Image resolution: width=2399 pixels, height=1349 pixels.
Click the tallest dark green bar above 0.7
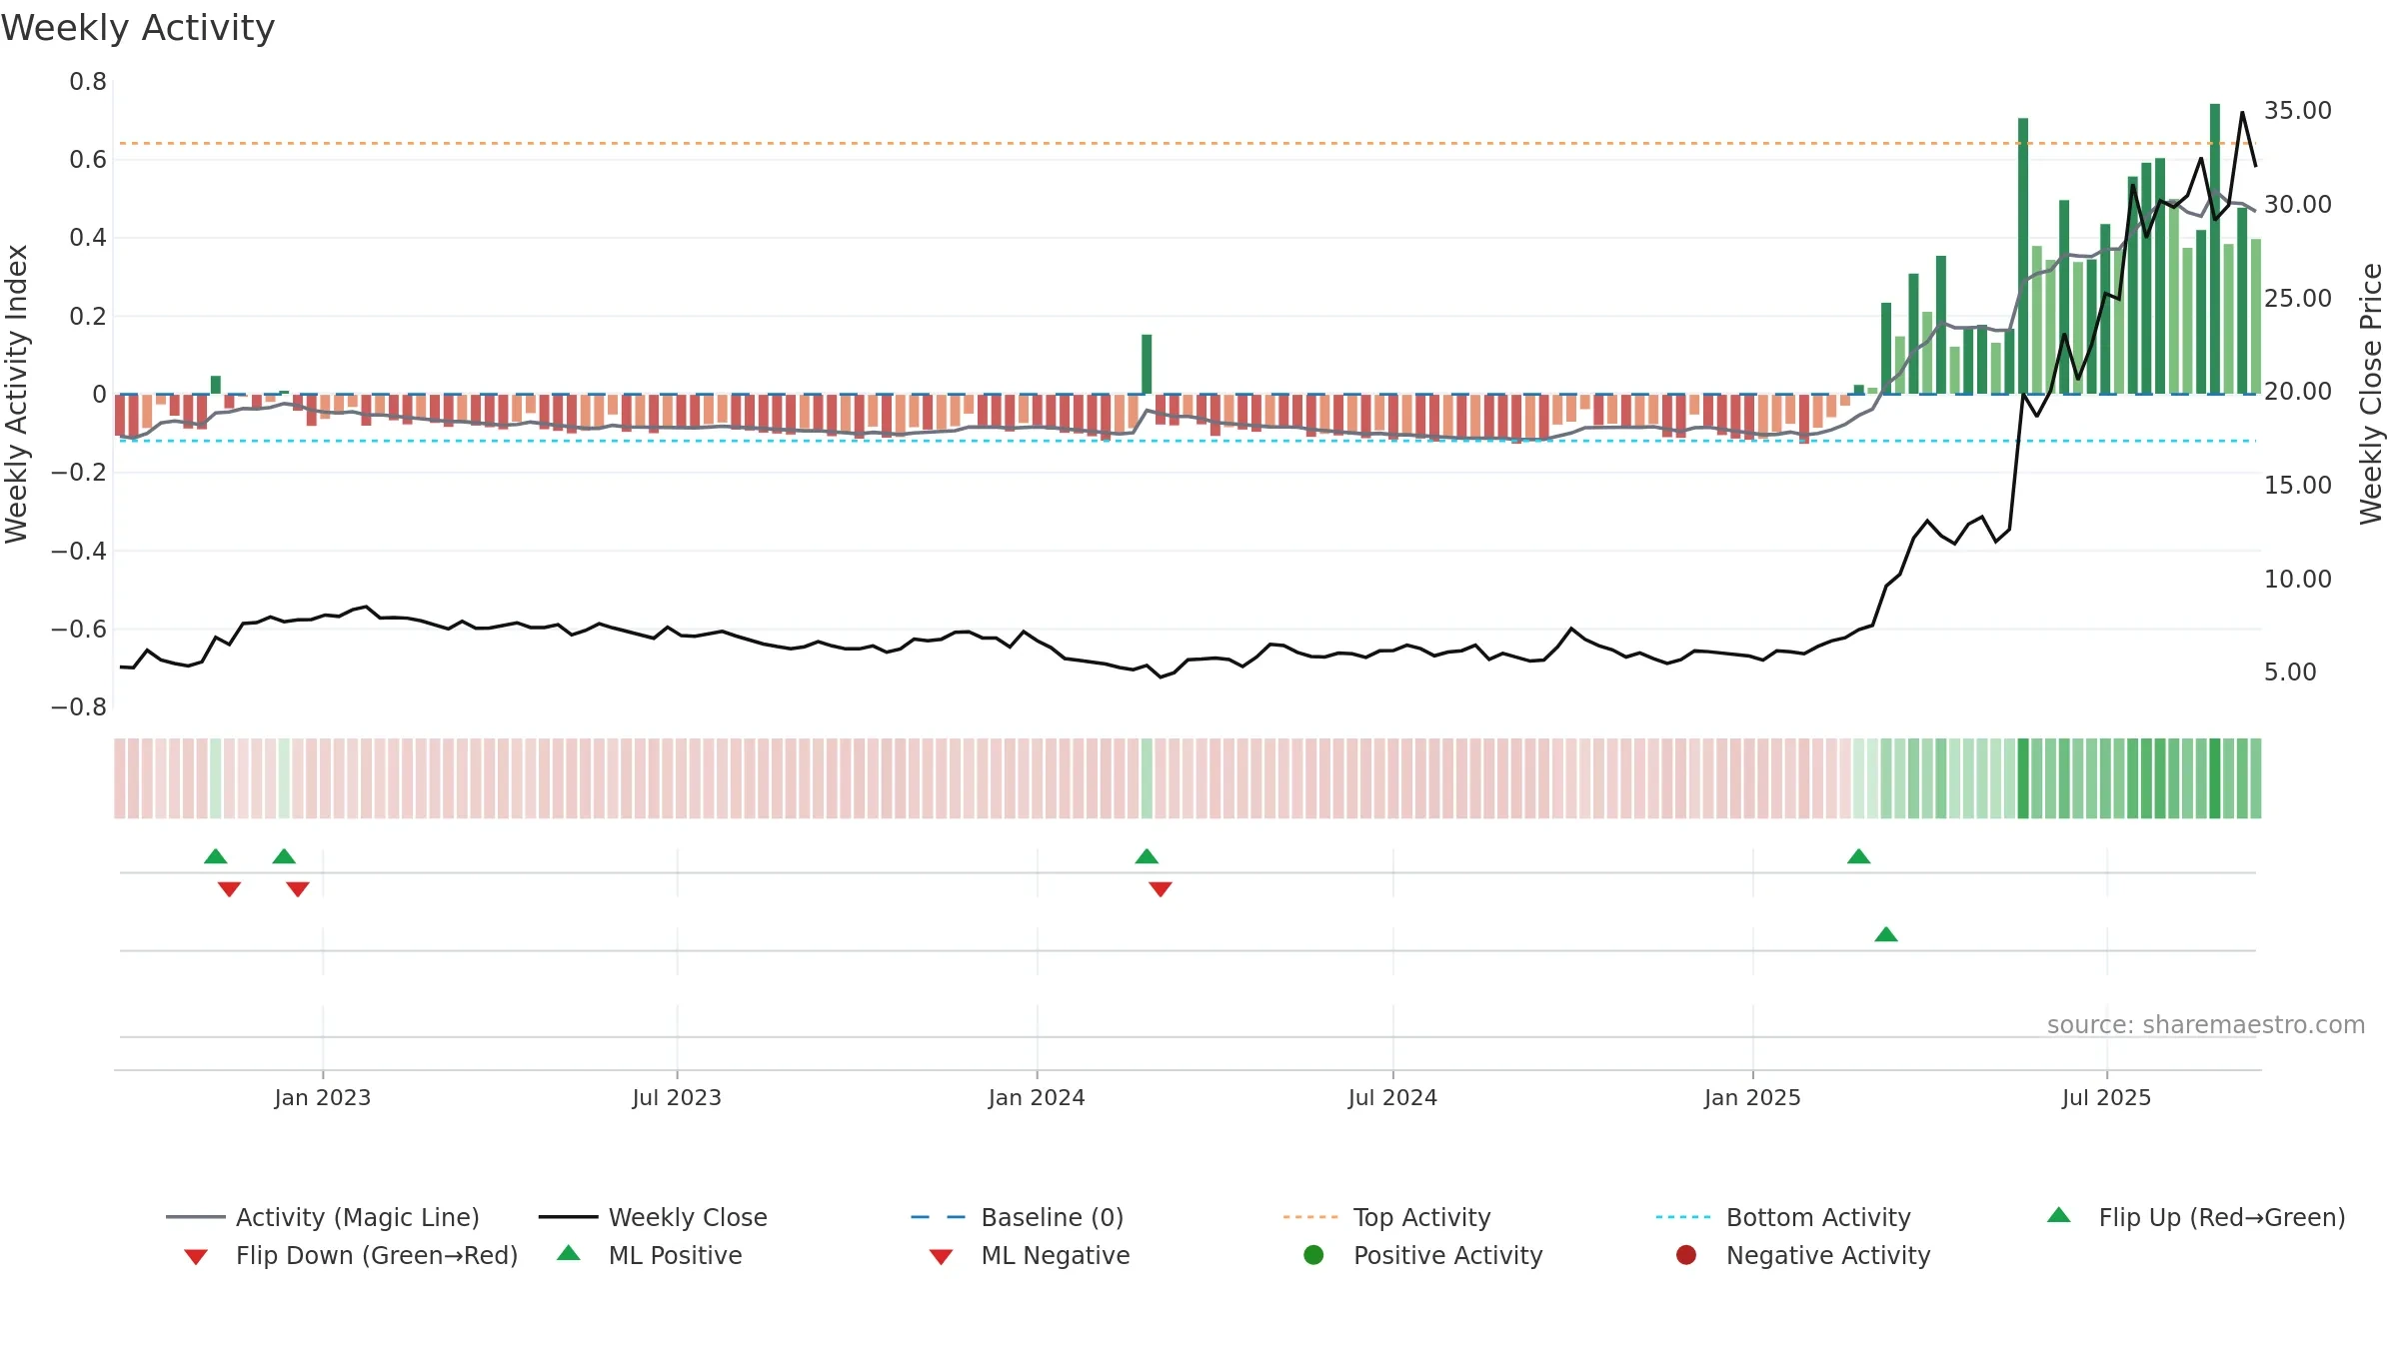coord(2215,249)
